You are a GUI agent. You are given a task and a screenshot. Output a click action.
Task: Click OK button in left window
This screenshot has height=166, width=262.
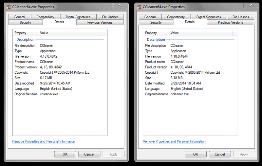pyautogui.click(x=65, y=154)
